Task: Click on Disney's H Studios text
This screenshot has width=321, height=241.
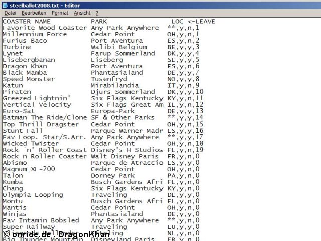Action: (127, 150)
